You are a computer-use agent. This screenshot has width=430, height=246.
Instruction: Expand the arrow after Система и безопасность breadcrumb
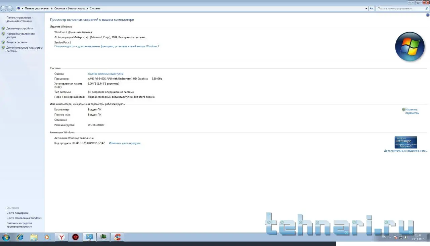click(87, 8)
